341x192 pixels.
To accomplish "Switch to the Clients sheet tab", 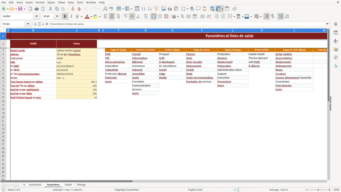I will pos(68,185).
